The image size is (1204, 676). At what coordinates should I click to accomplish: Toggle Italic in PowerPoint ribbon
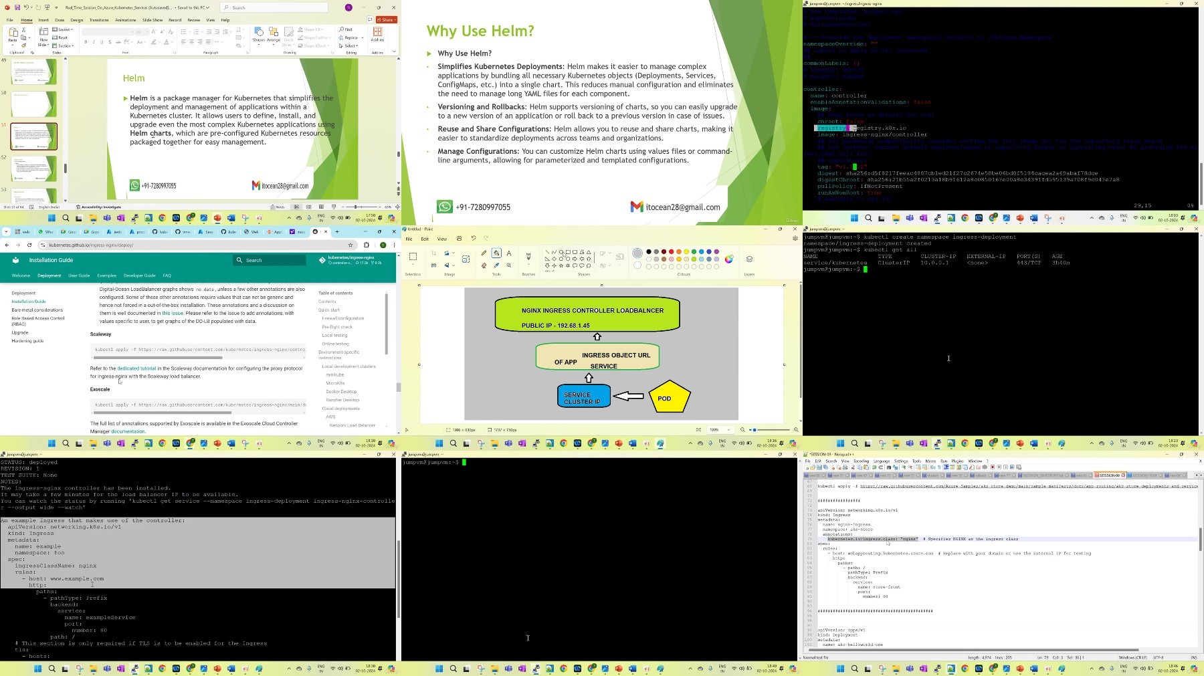pos(94,42)
